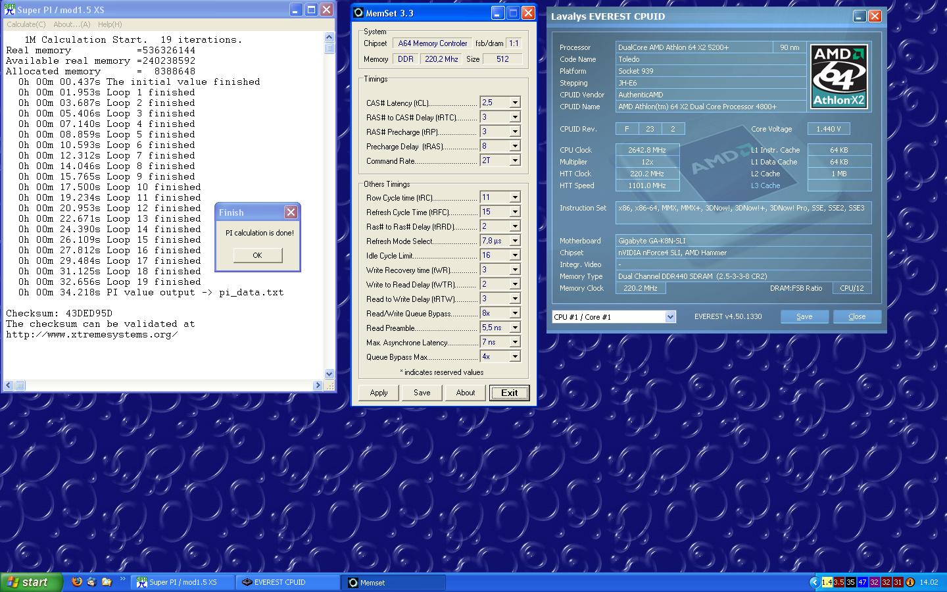The image size is (947, 592).
Task: Expand the Refresh Mode Select dropdown
Action: pyautogui.click(x=515, y=241)
